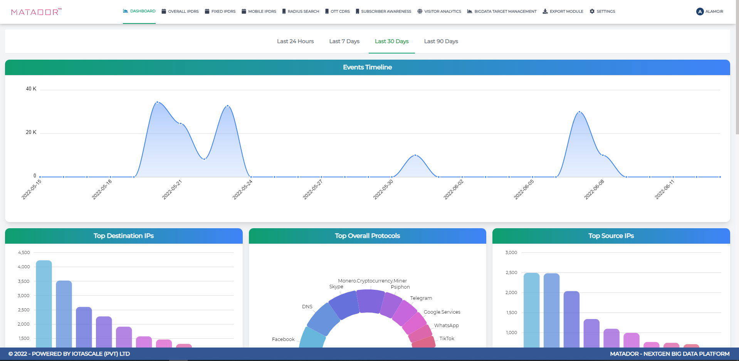Screen dimensions: 739x361
Task: Go to OTT CDRs page
Action: point(338,12)
